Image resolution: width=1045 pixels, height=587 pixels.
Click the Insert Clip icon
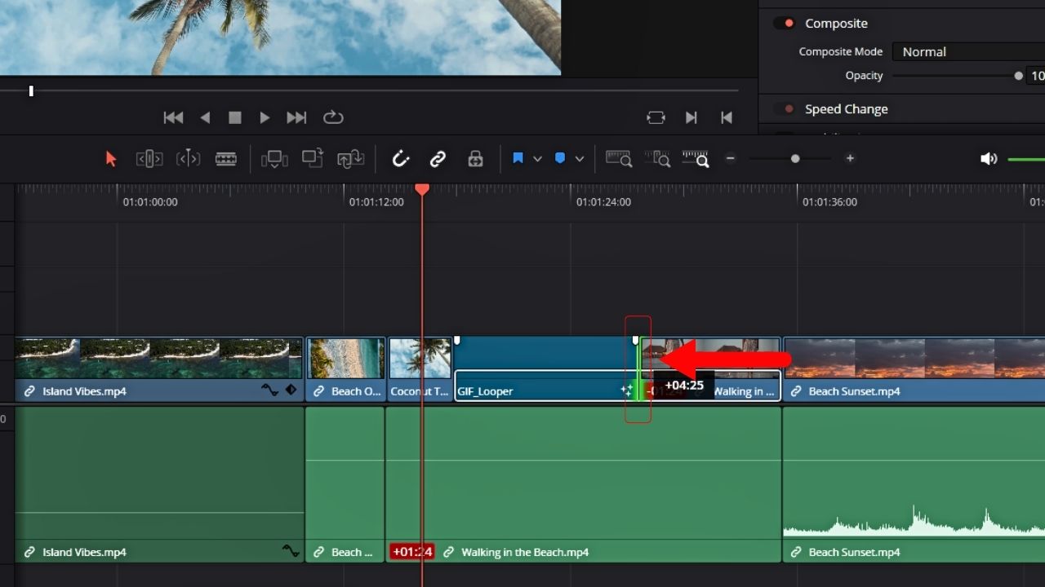coord(275,158)
